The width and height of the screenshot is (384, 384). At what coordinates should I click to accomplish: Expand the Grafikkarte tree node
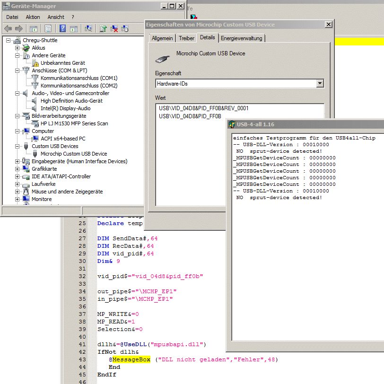click(x=17, y=169)
